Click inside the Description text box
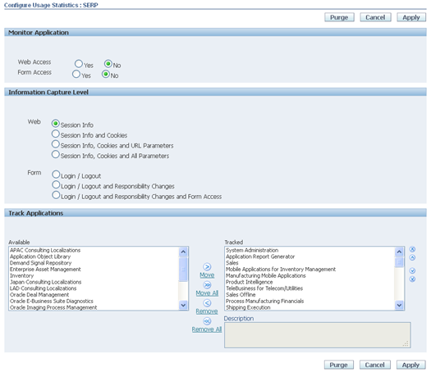Image resolution: width=431 pixels, height=372 pixels. (x=318, y=335)
